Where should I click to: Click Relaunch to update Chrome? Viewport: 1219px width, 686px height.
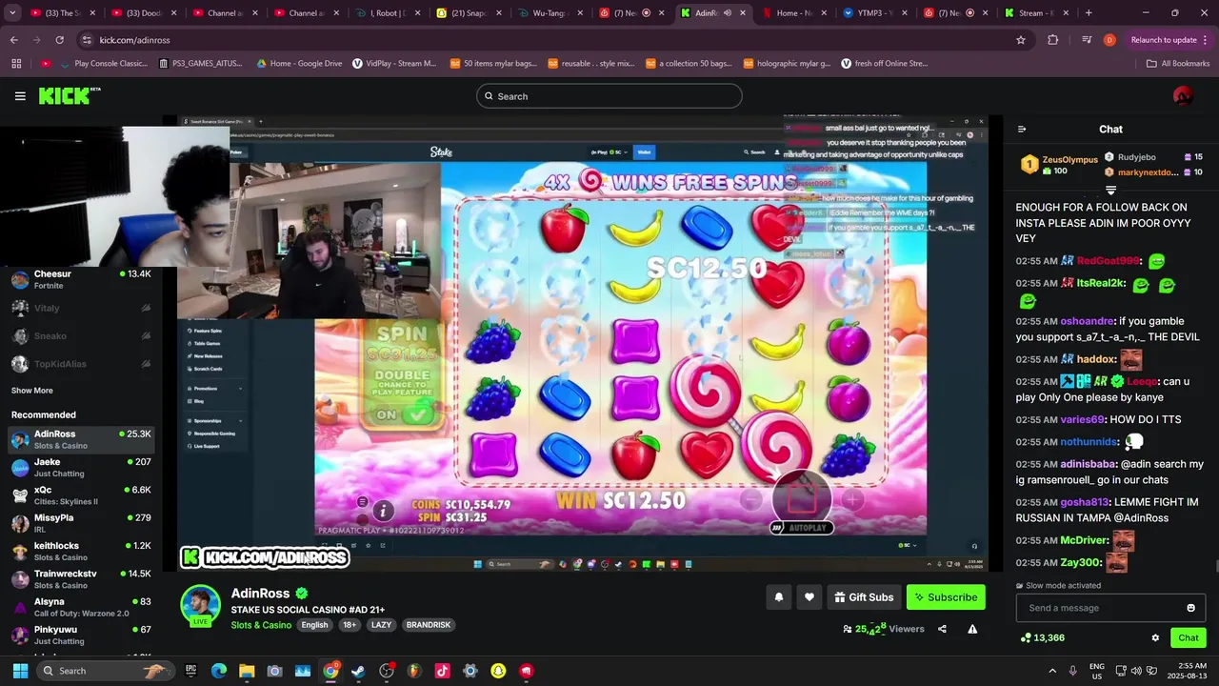click(1163, 40)
